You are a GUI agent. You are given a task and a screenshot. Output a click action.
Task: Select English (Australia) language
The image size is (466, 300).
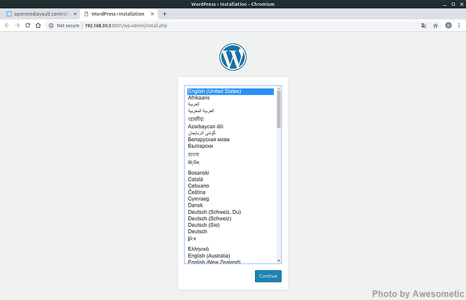pyautogui.click(x=230, y=256)
